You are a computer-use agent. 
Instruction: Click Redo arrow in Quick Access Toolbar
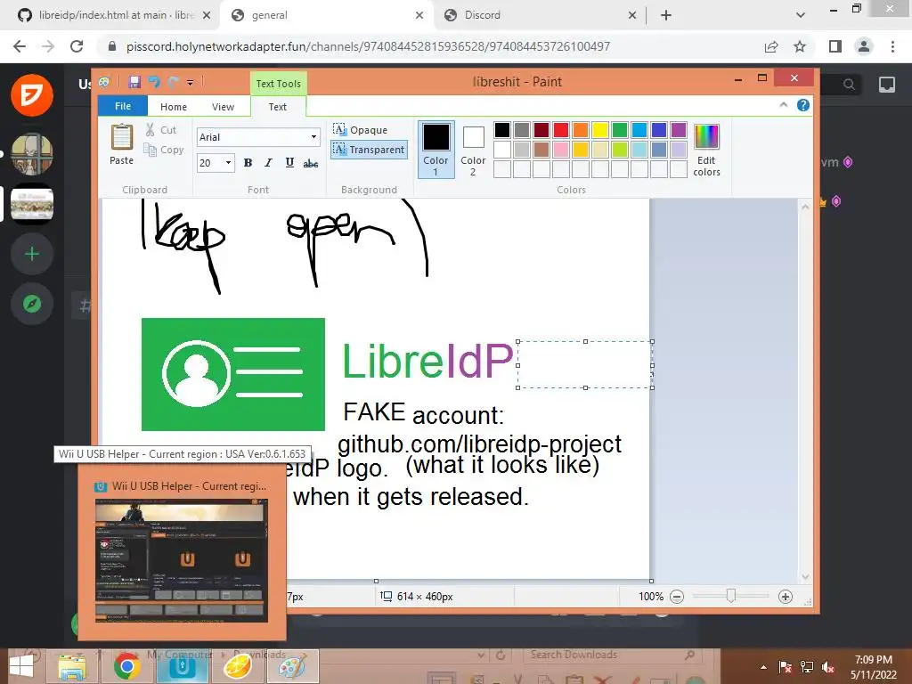click(173, 82)
